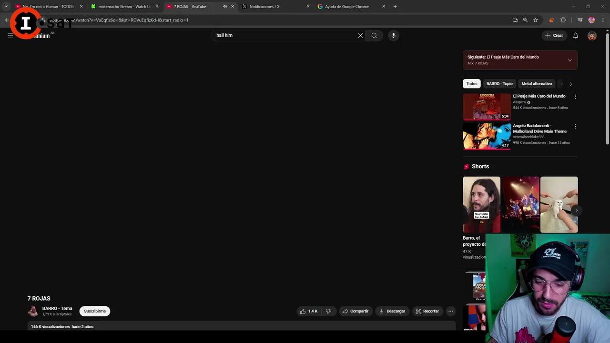This screenshot has width=610, height=343.
Task: Open the Chrome profile avatar
Action: (x=591, y=20)
